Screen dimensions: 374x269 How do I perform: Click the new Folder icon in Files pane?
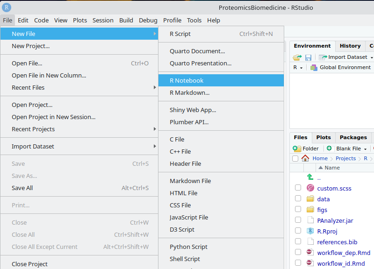[x=297, y=149]
